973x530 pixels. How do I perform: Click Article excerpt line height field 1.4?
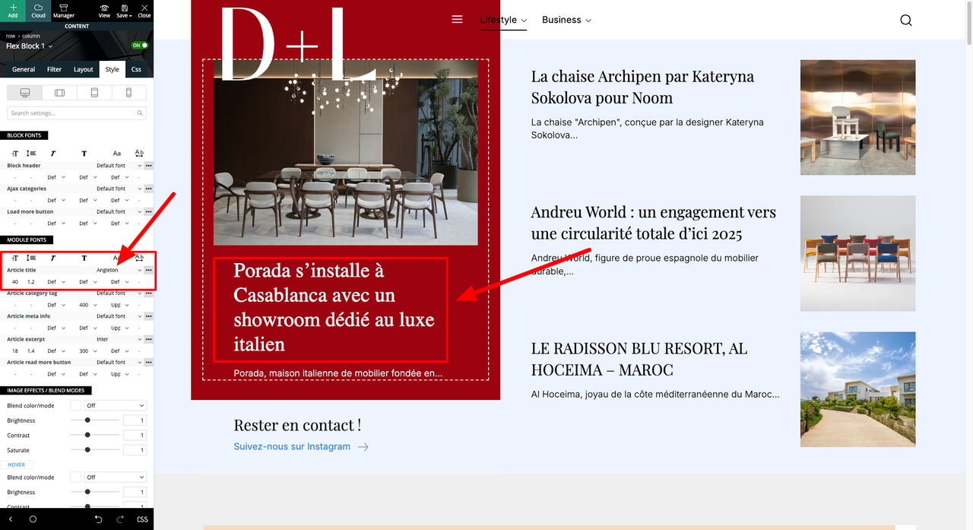tap(31, 351)
